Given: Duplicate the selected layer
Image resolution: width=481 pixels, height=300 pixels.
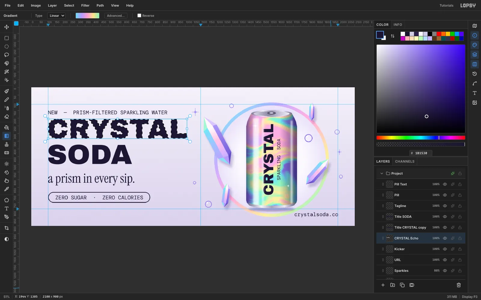Looking at the screenshot, I should click(402, 285).
